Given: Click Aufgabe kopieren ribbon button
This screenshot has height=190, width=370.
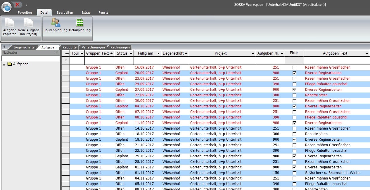Looking at the screenshot, I should [10, 27].
